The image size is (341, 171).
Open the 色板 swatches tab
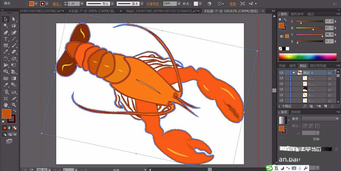coord(282,66)
